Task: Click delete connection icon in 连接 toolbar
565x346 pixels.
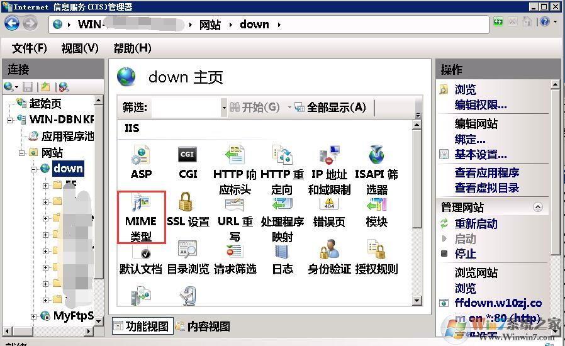Action: (x=64, y=87)
